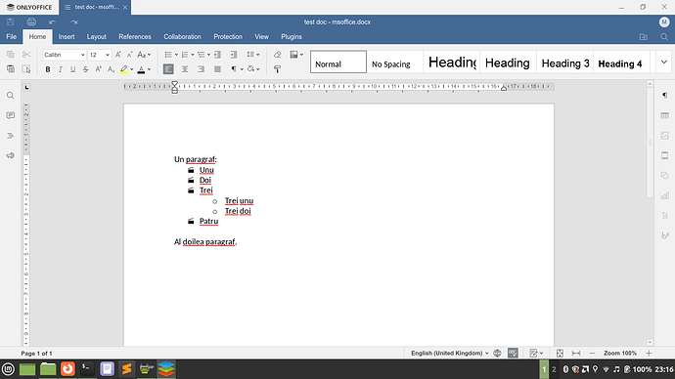The height and width of the screenshot is (379, 675).
Task: Open paragraph shading color dropdown
Action: 258,69
